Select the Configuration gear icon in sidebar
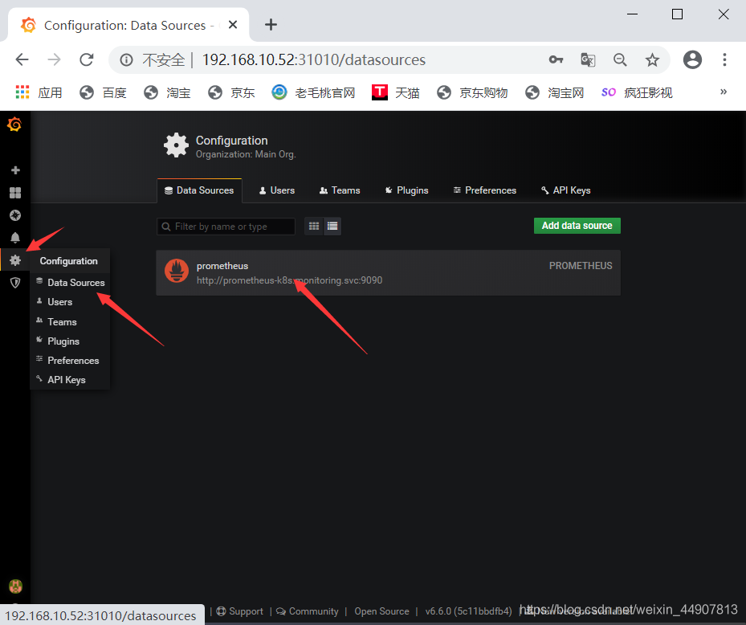 [x=15, y=260]
